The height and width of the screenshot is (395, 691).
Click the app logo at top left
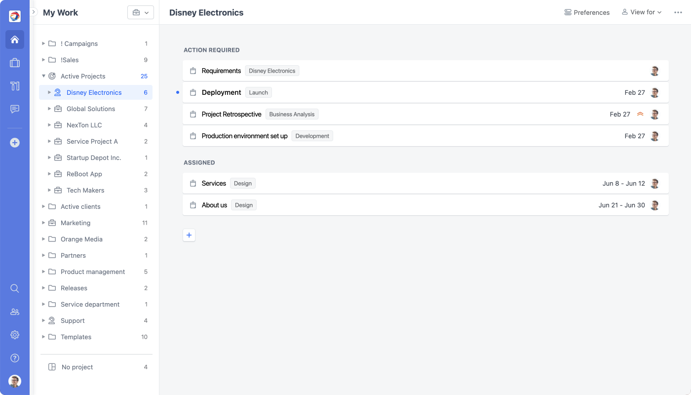[x=15, y=16]
